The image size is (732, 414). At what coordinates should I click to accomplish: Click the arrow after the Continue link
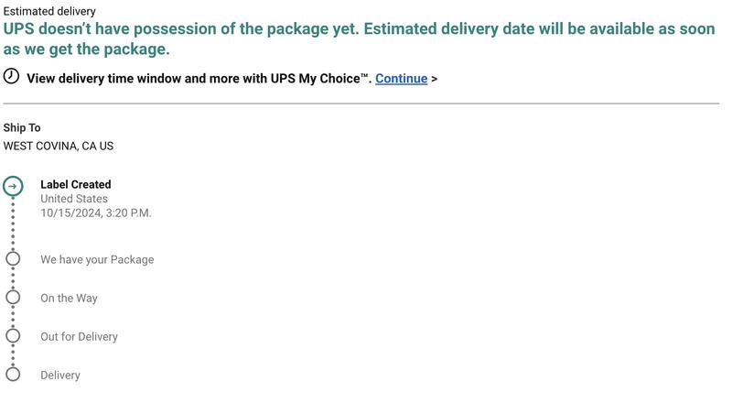434,79
